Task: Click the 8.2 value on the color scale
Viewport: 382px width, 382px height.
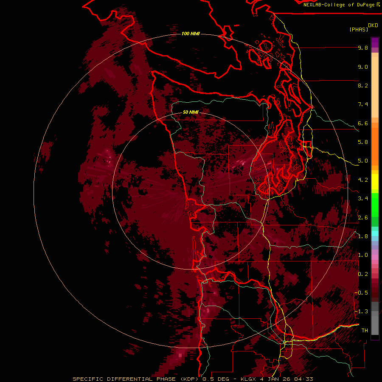Action: point(363,85)
